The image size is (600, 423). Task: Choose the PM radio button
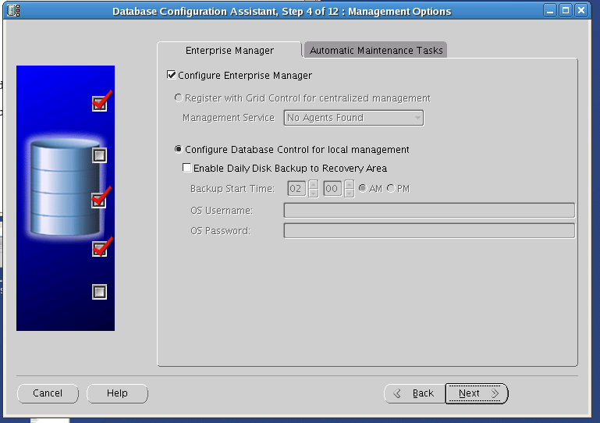pyautogui.click(x=391, y=189)
